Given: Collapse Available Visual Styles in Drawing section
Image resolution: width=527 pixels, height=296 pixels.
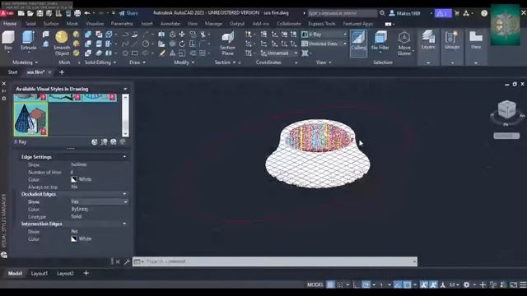Looking at the screenshot, I should pyautogui.click(x=125, y=89).
